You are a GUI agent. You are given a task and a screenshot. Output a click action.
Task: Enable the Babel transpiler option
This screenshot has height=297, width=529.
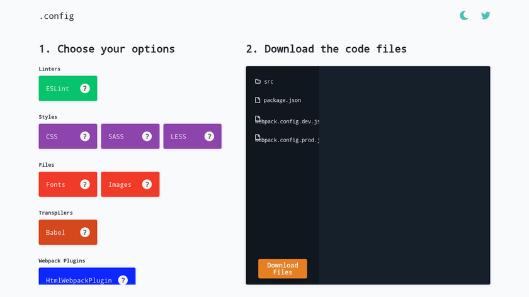coord(56,232)
